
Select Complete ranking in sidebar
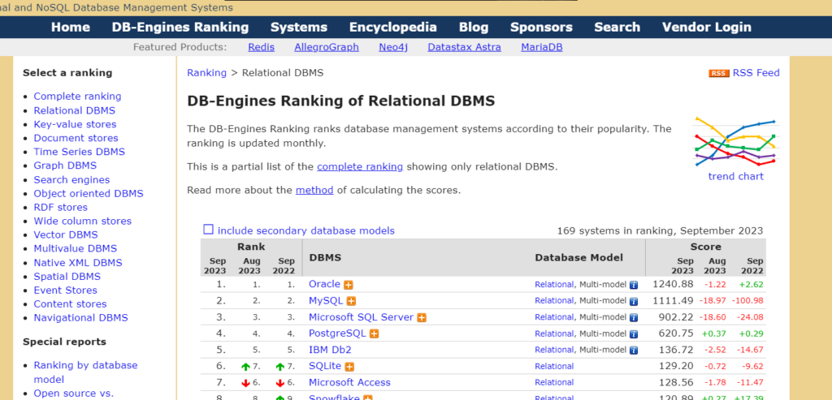click(77, 97)
